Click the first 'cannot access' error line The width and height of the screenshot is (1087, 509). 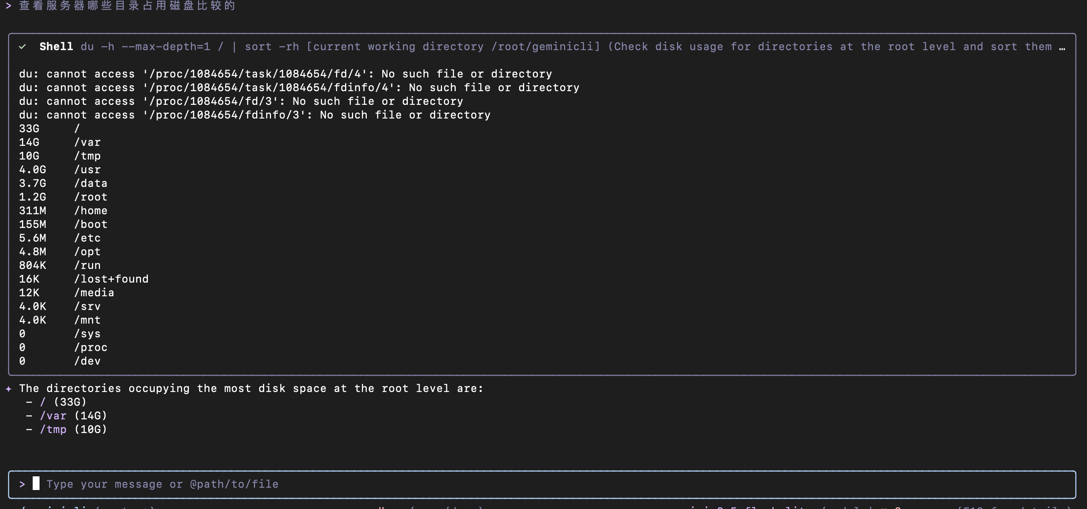click(x=285, y=74)
